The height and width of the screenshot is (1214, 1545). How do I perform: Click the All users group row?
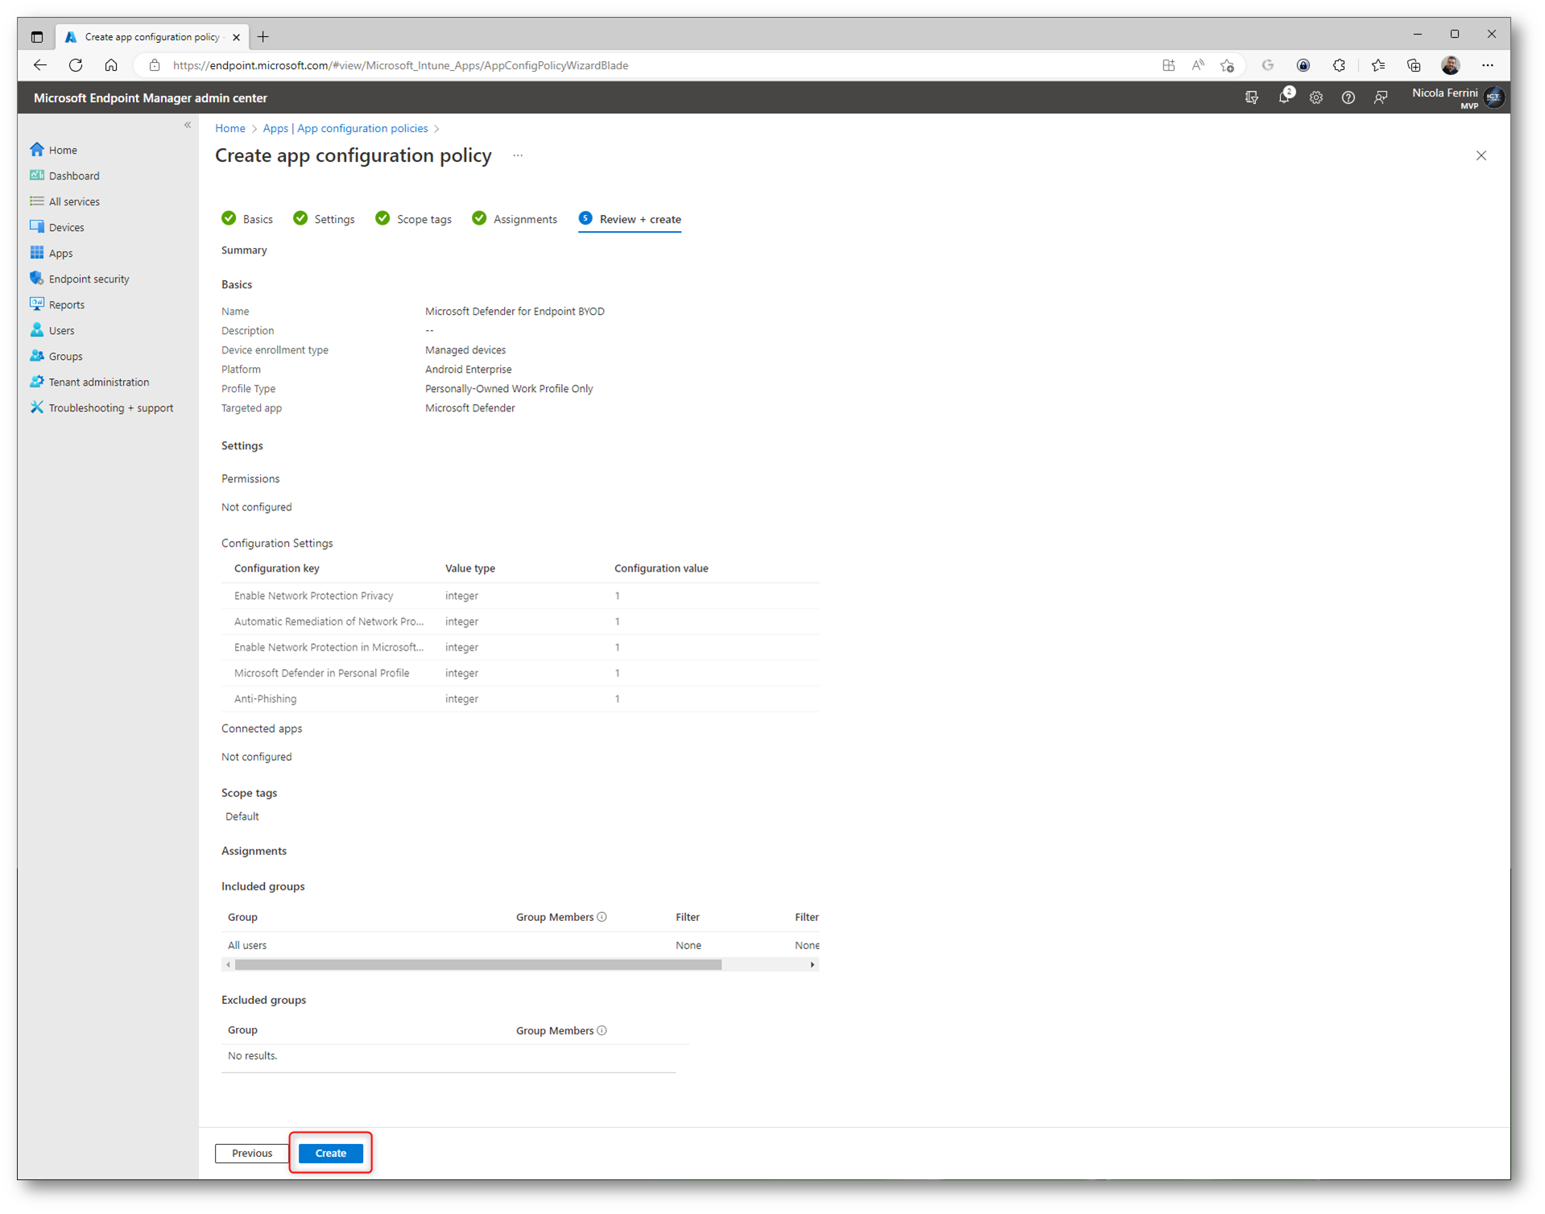tap(520, 945)
